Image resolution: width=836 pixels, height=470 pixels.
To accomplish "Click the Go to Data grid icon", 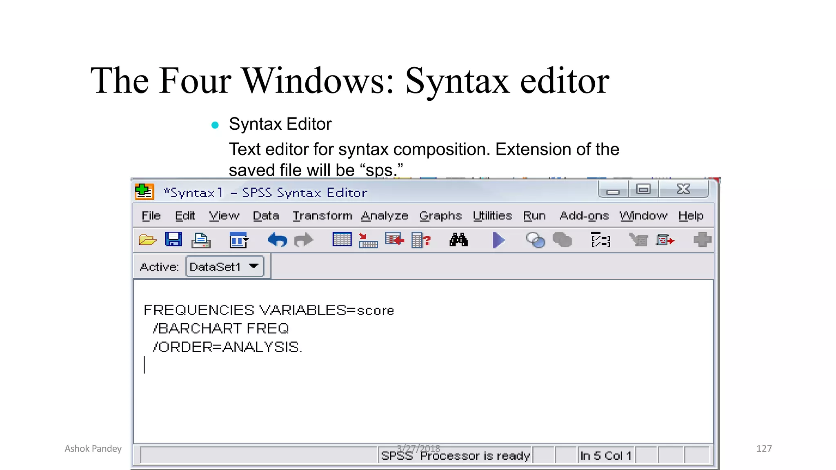I will click(342, 239).
